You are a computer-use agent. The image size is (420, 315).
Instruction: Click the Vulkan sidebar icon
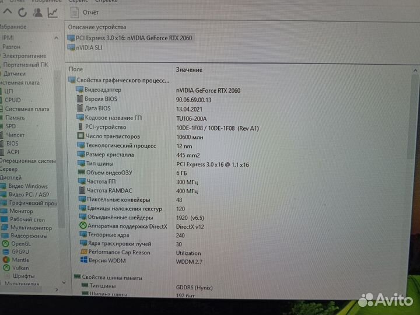(x=6, y=268)
